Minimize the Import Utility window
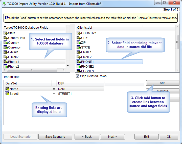 [158, 3]
